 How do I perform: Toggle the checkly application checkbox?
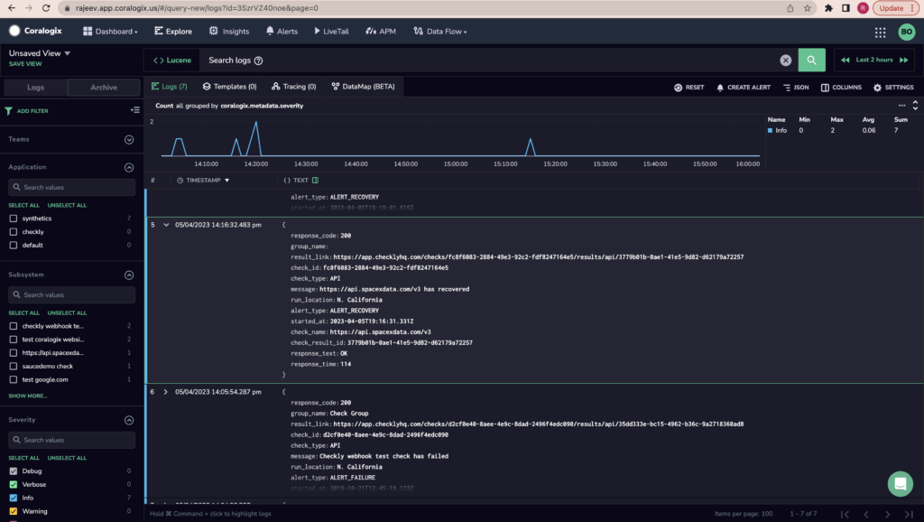[x=13, y=232]
